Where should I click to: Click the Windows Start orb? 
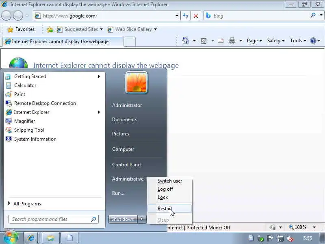tap(11, 237)
